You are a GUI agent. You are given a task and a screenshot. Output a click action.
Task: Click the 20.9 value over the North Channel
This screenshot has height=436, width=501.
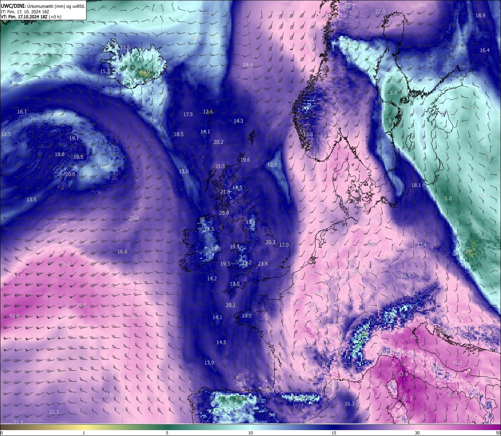click(x=224, y=213)
